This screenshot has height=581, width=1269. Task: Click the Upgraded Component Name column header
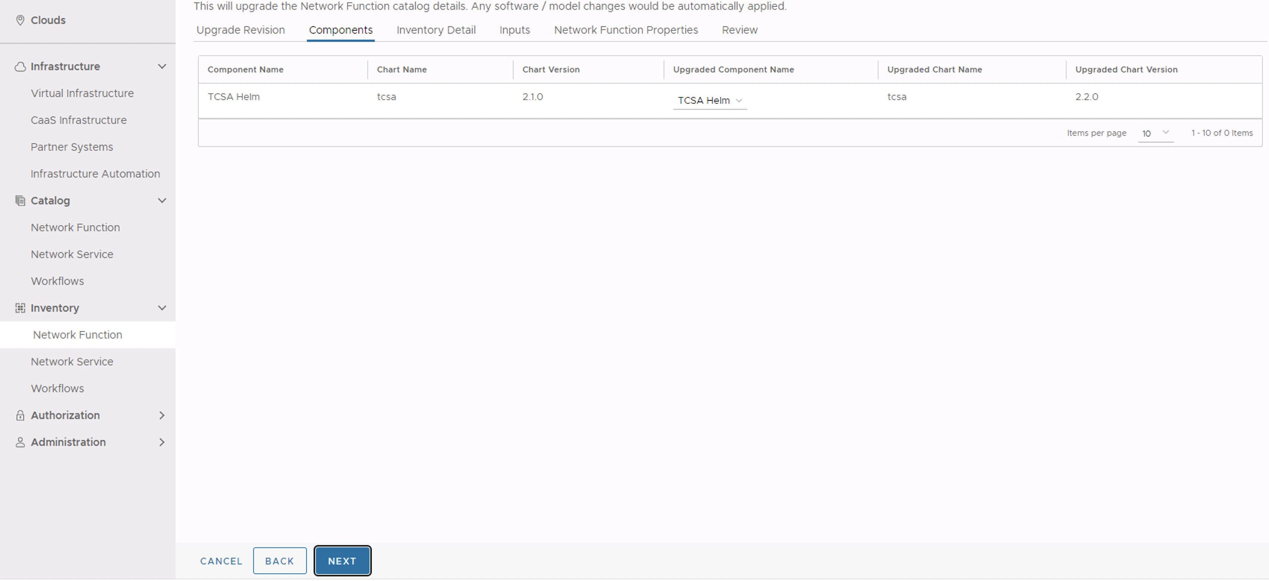[x=734, y=70]
